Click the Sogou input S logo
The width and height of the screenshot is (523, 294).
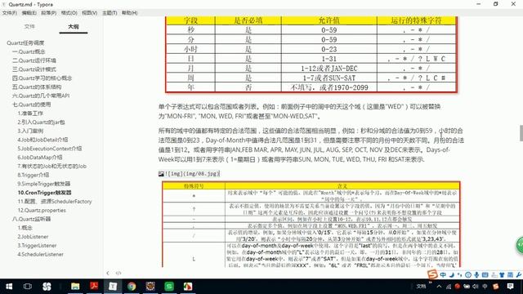pyautogui.click(x=432, y=274)
